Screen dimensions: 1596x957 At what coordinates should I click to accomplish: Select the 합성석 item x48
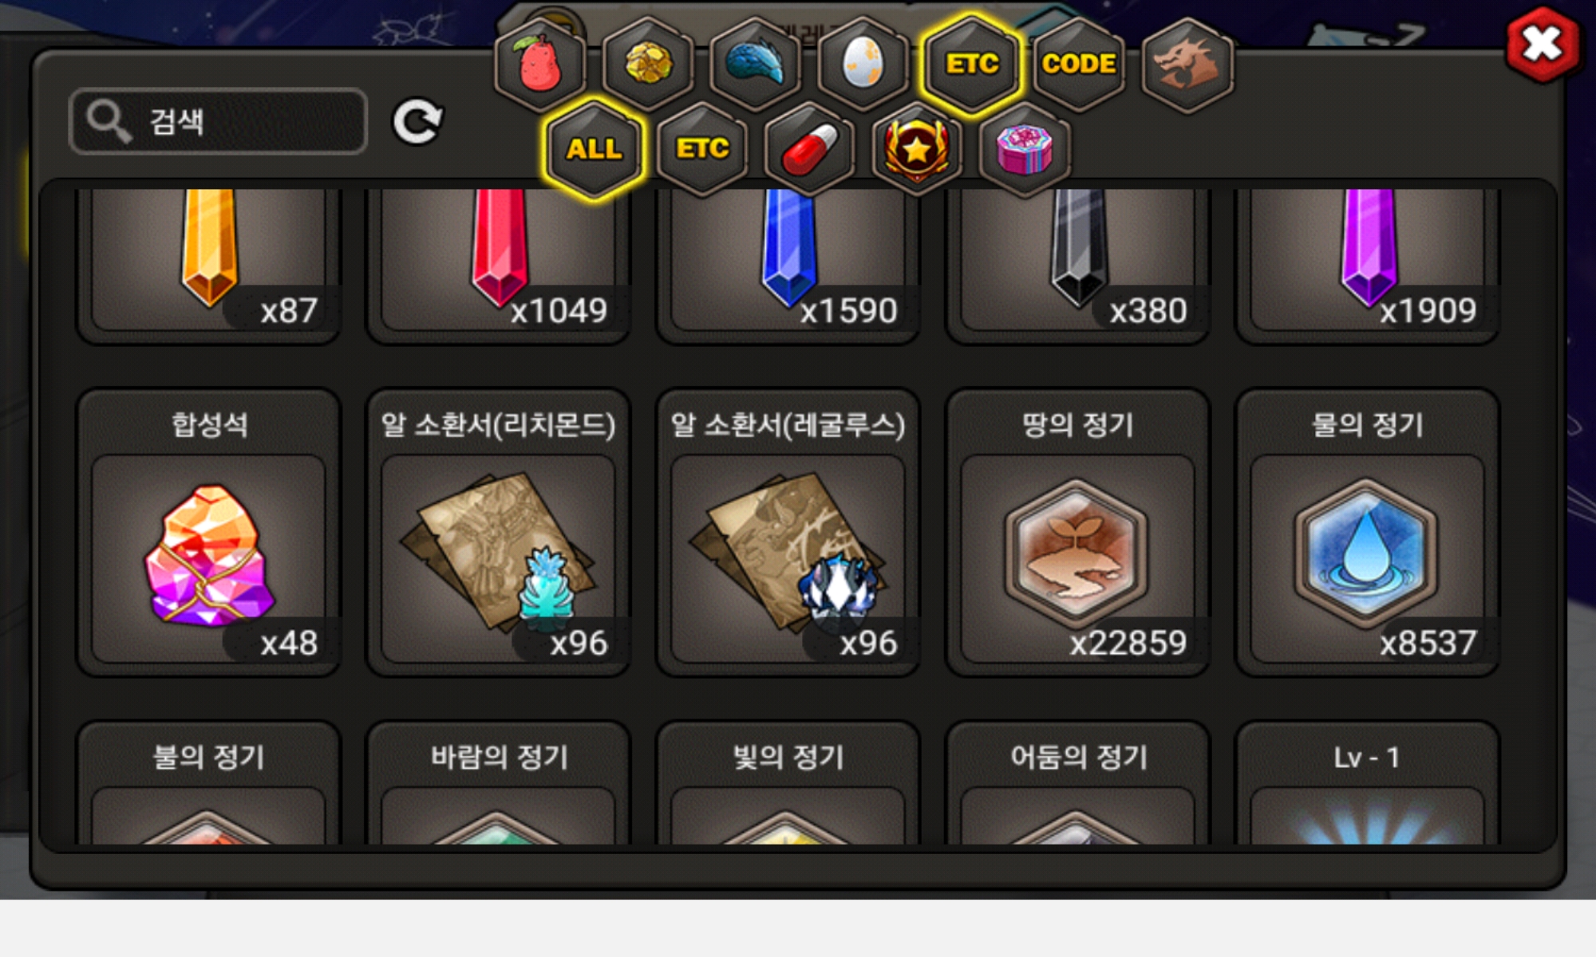click(208, 532)
